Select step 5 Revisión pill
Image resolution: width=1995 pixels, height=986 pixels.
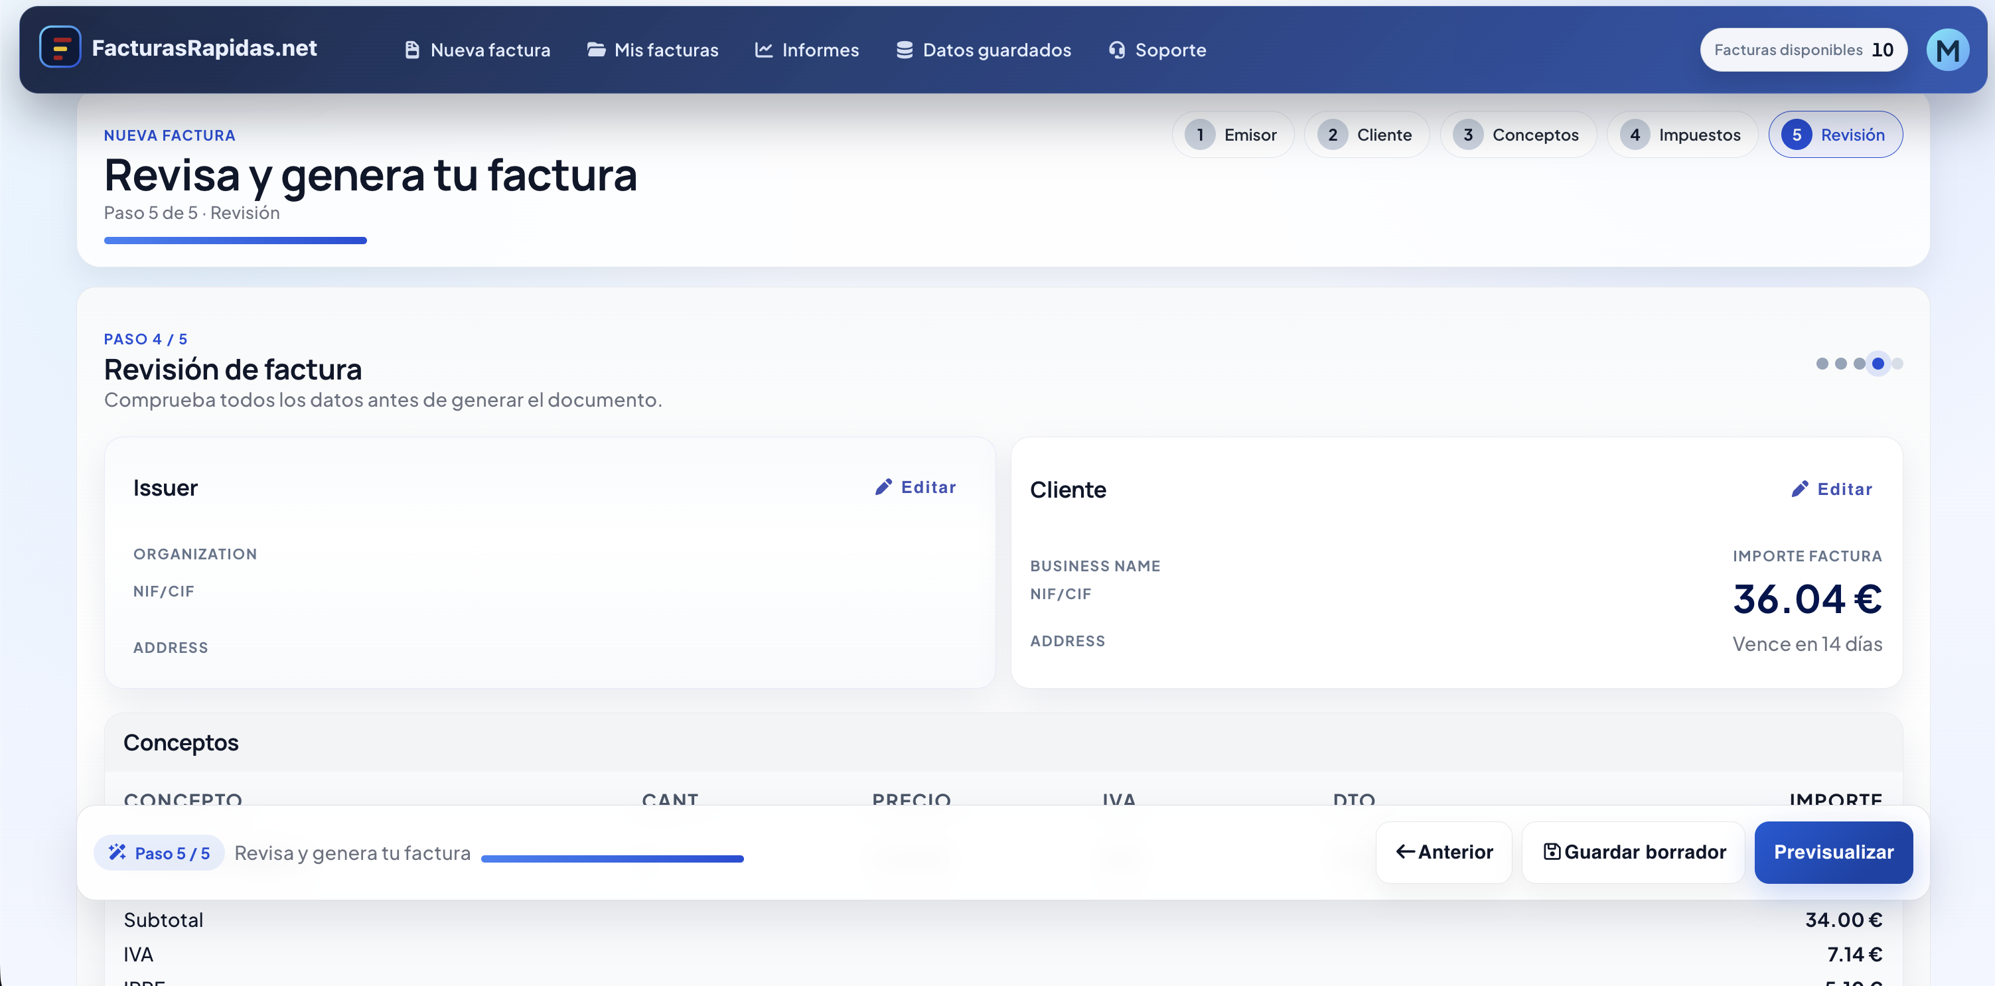pyautogui.click(x=1834, y=135)
